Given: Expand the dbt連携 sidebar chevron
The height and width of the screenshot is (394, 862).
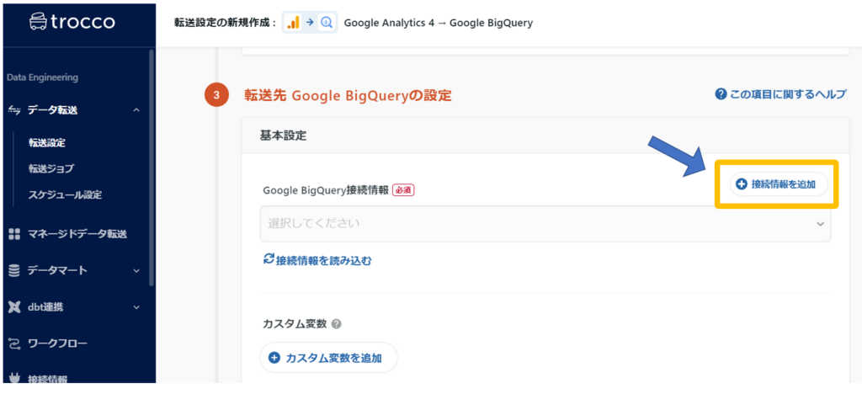Looking at the screenshot, I should click(x=136, y=307).
